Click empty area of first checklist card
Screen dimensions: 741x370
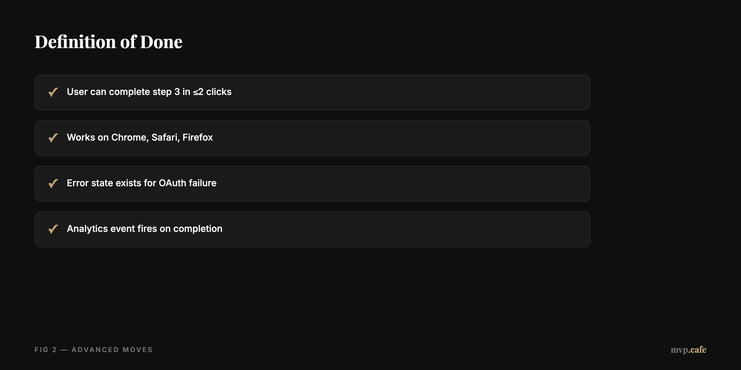[x=401, y=92]
